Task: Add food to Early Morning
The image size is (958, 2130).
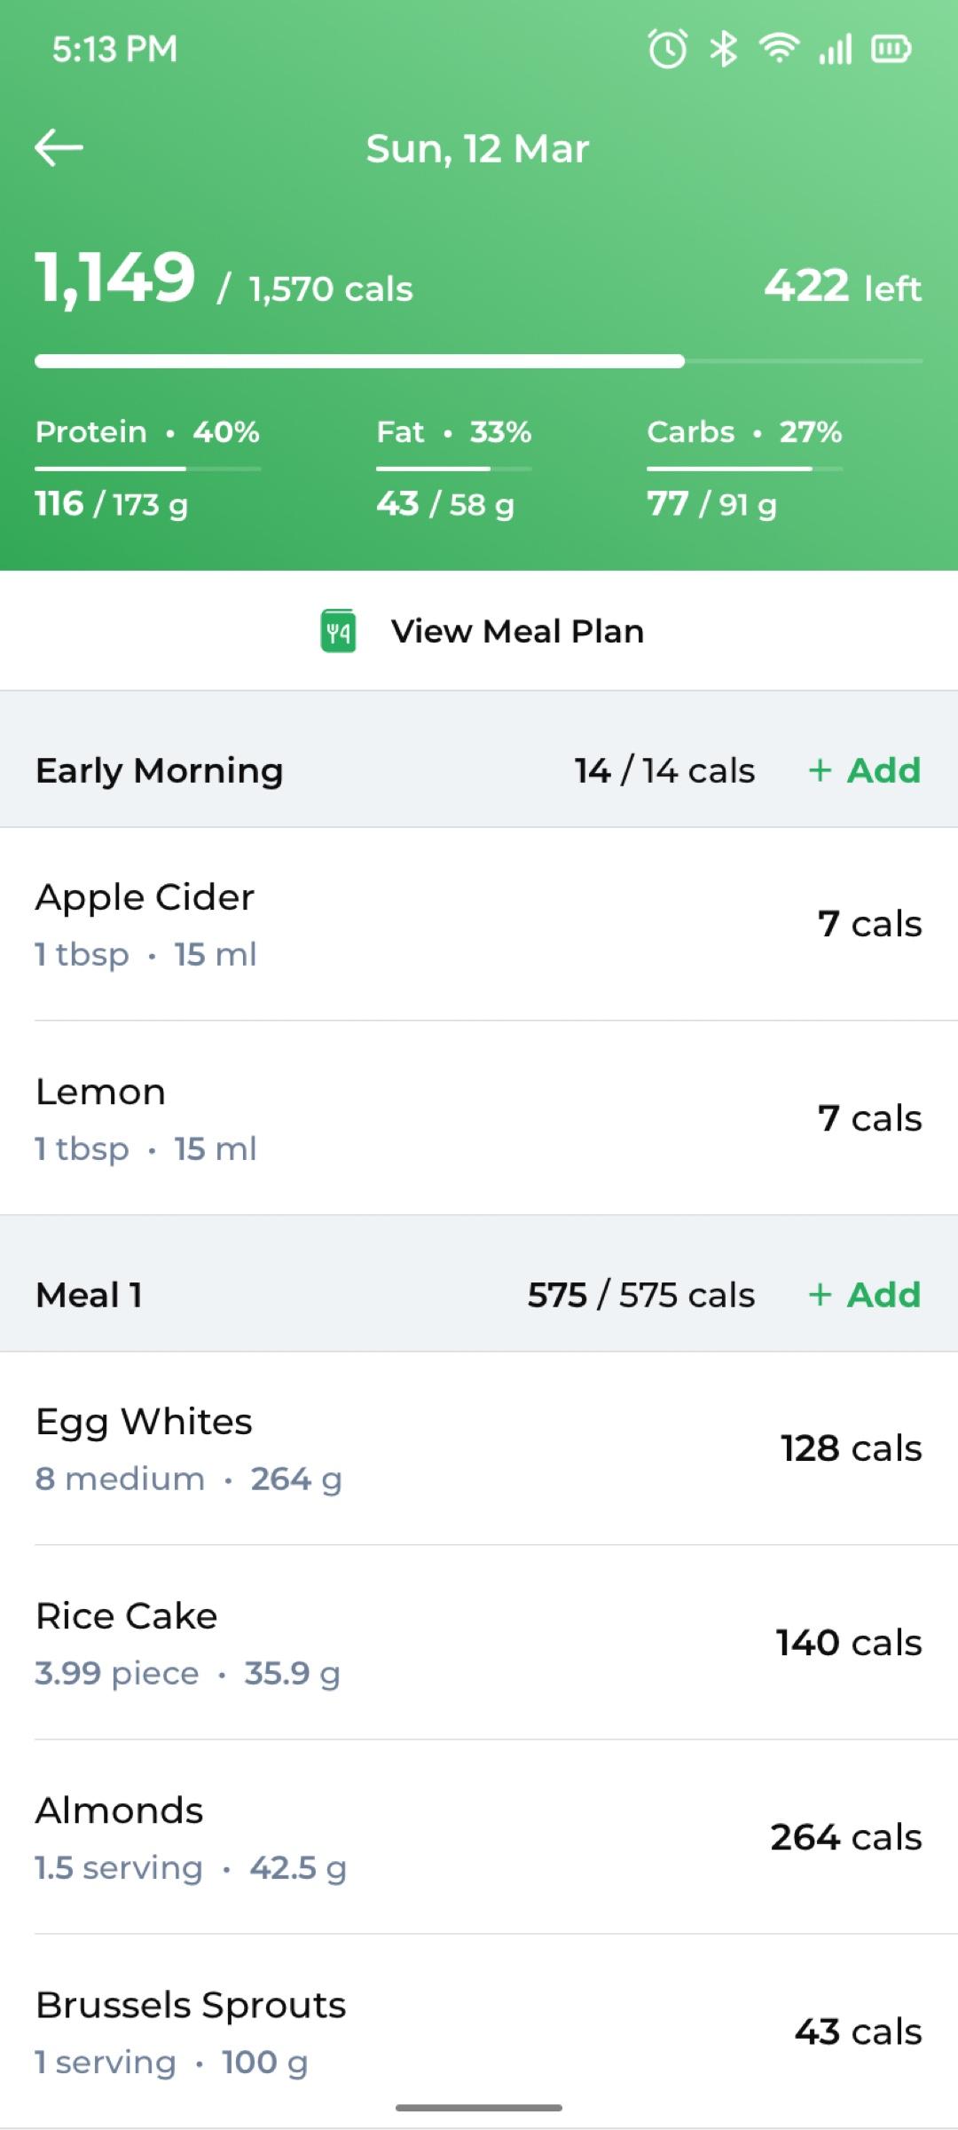Action: [x=865, y=769]
